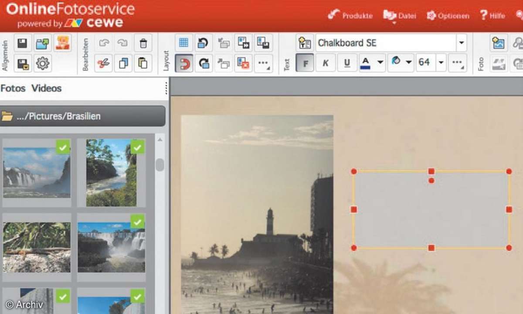The width and height of the screenshot is (523, 314).
Task: Open settings gear in Allgemein
Action: coord(43,63)
